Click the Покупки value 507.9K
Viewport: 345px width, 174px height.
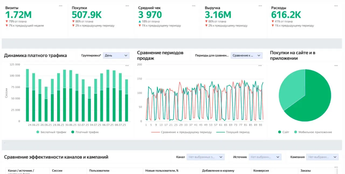tap(87, 15)
